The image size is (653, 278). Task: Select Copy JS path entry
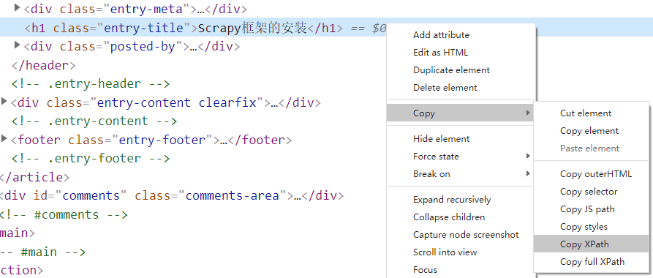pos(587,209)
